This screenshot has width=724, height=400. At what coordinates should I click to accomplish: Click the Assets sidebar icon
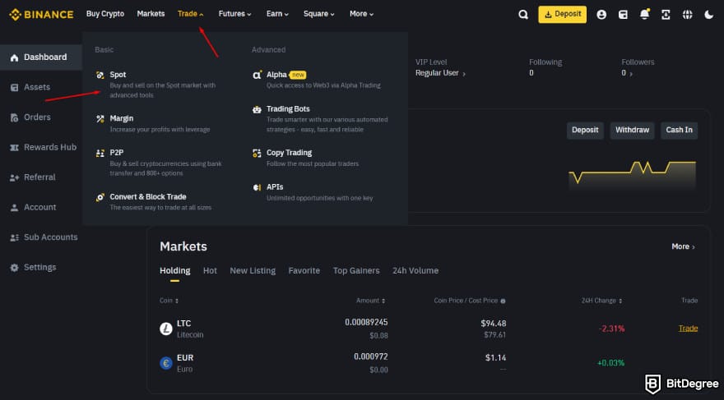coord(14,88)
